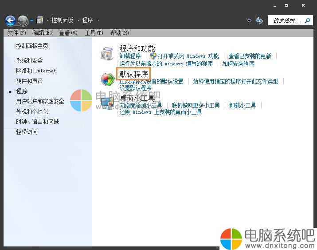Image resolution: width=317 pixels, height=250 pixels.
Task: Minimize the Control Panel window
Action: (275, 5)
